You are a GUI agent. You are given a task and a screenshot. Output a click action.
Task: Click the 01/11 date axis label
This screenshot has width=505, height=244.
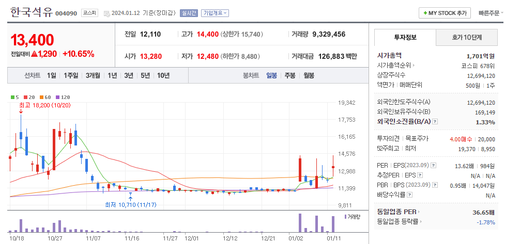[x=334, y=238]
